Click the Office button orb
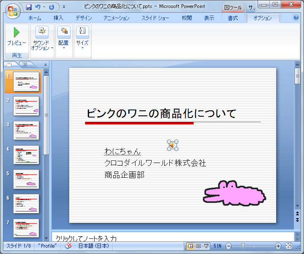Image resolution: width=304 pixels, height=254 pixels. [x=13, y=11]
